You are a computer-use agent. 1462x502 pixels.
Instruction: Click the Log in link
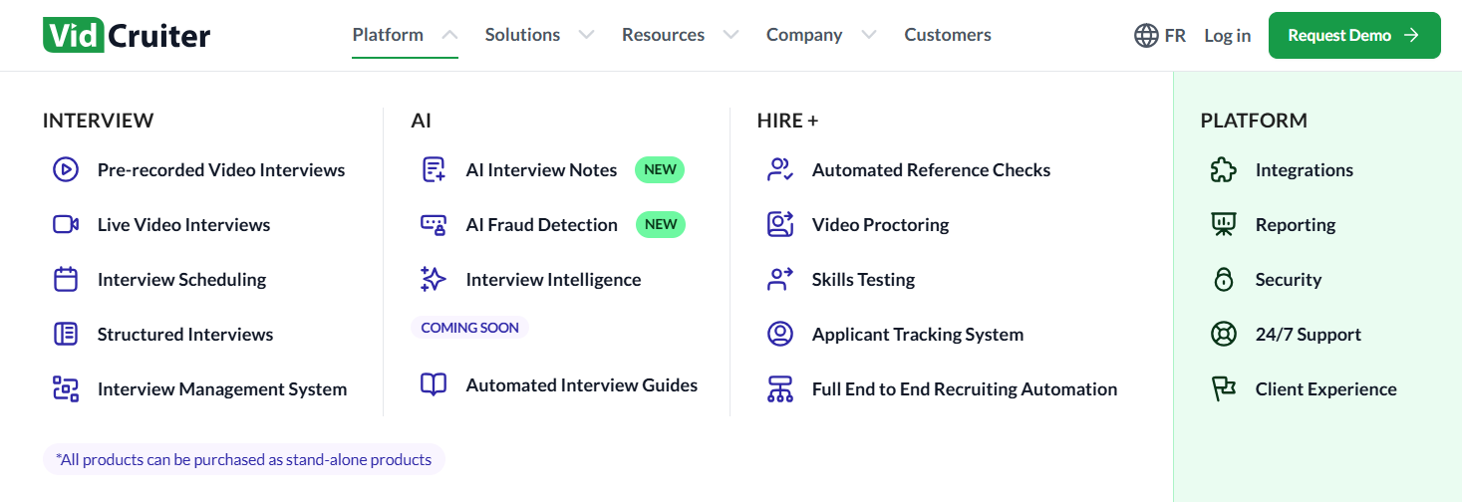[1227, 36]
